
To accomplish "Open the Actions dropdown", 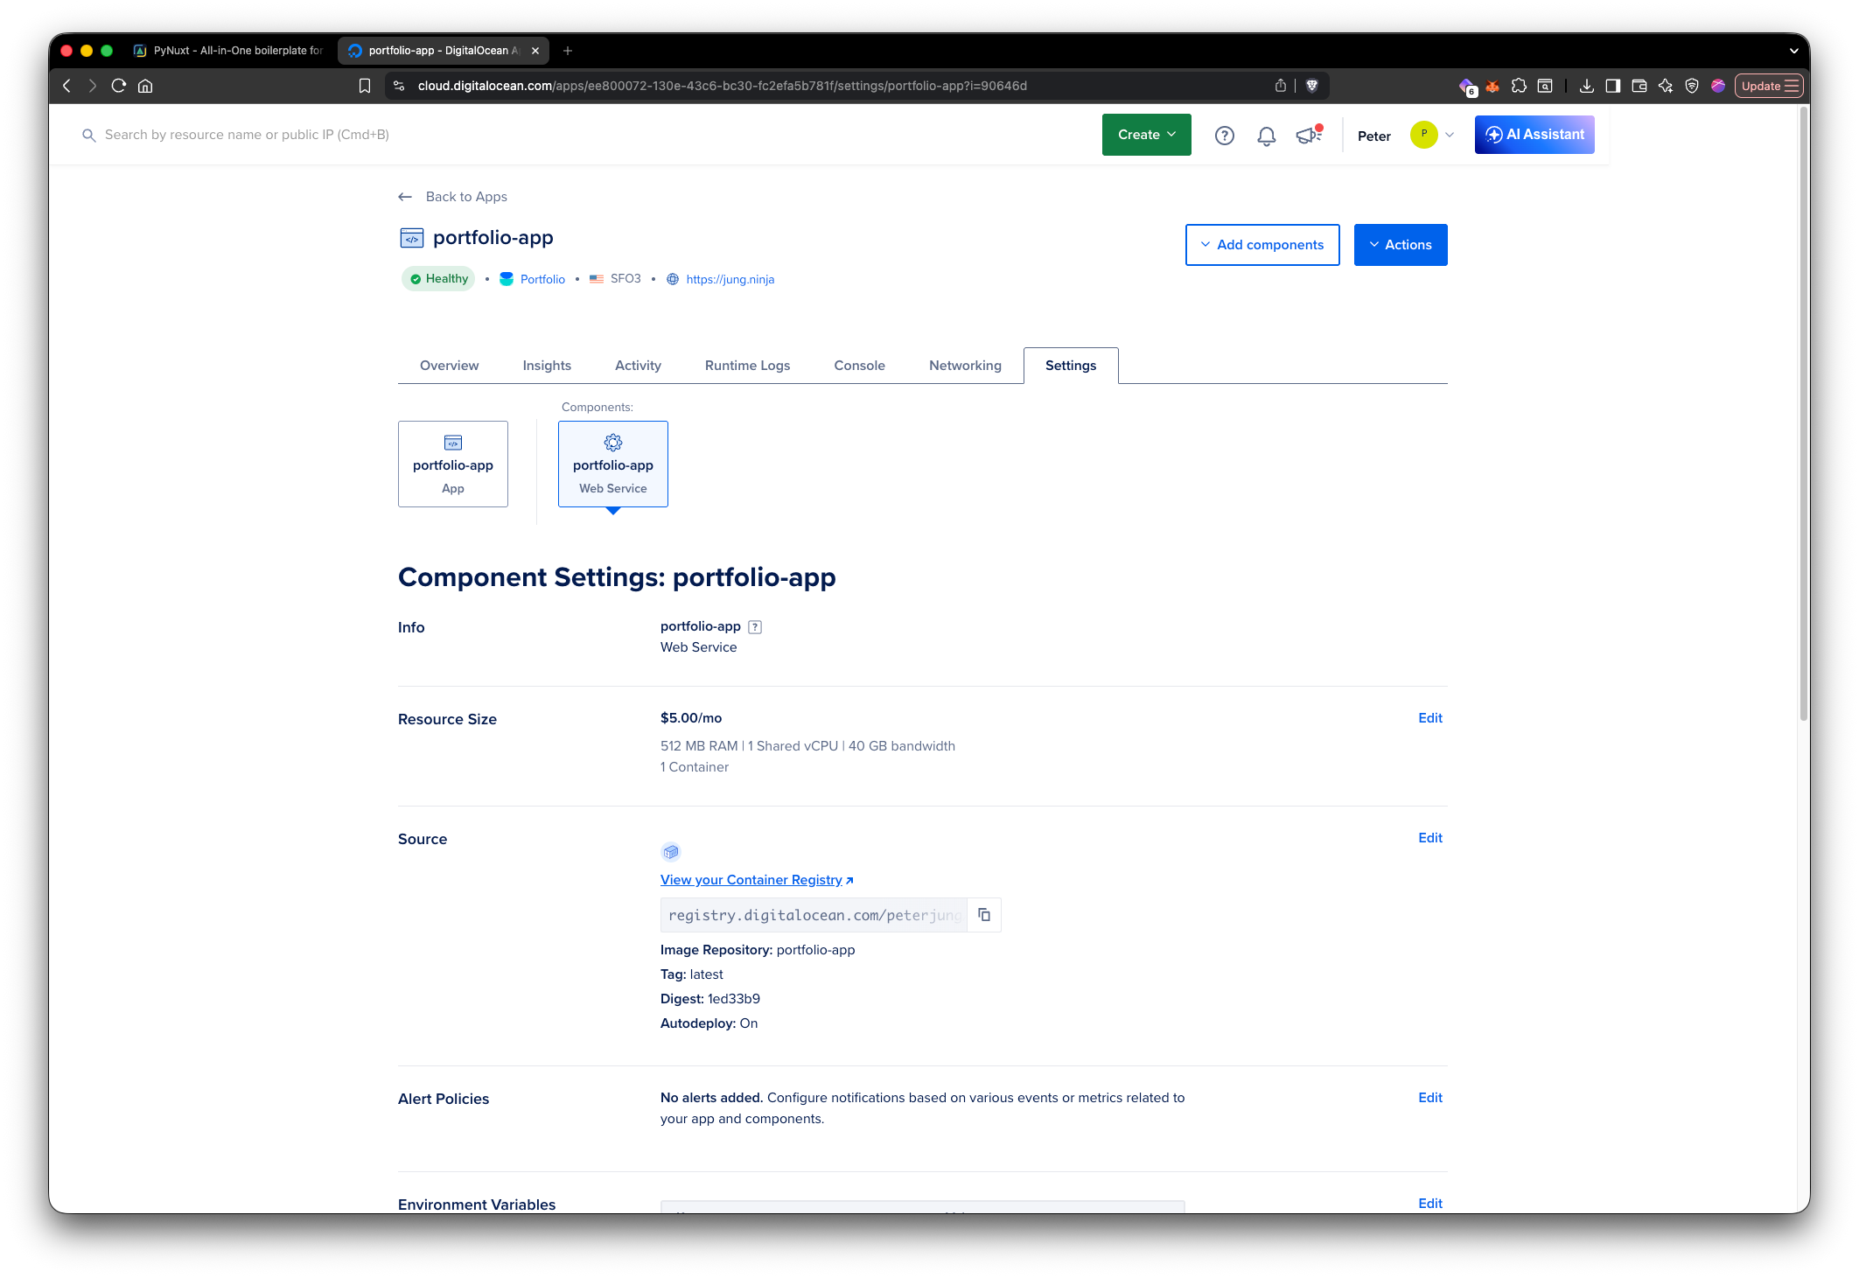I will [1400, 245].
